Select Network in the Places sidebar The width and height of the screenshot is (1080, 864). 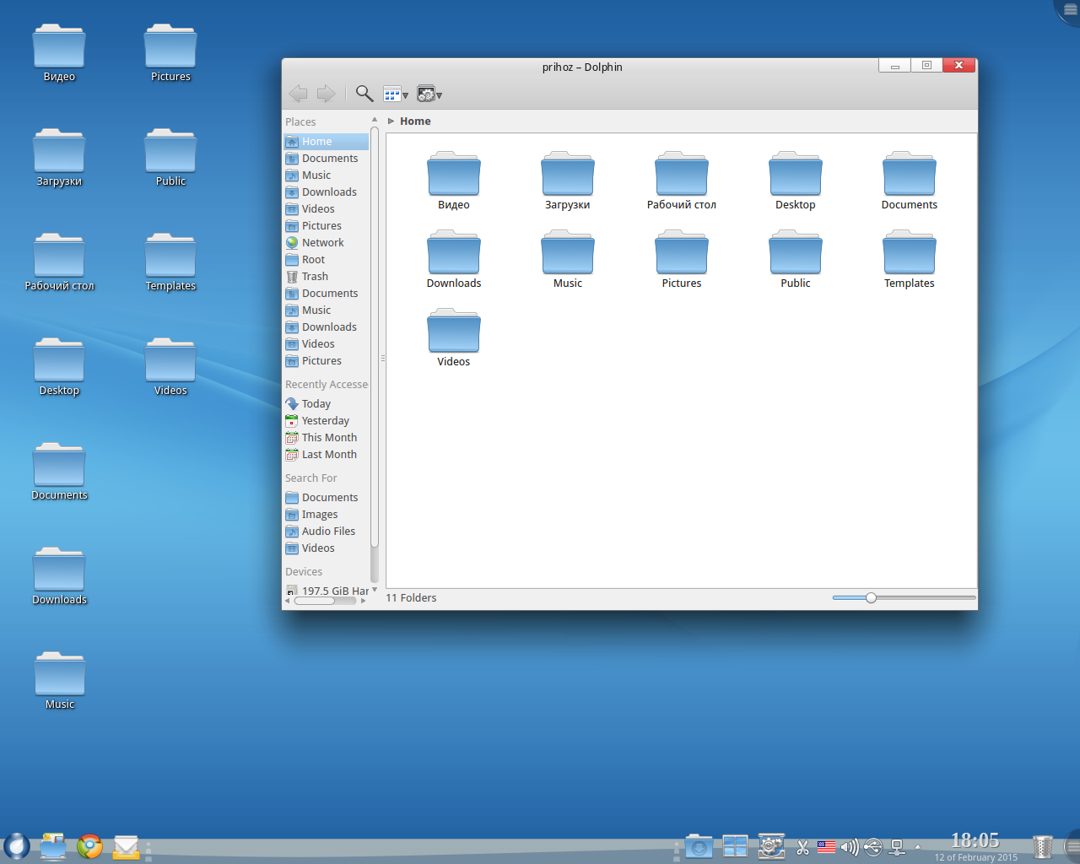[x=322, y=243]
